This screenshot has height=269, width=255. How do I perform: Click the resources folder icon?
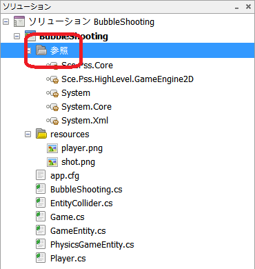pos(41,134)
